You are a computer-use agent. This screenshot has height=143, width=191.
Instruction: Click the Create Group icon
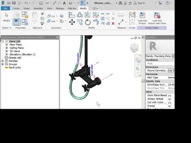pyautogui.click(x=132, y=15)
